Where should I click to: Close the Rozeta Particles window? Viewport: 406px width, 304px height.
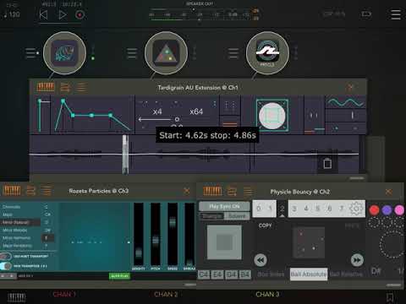pos(187,191)
